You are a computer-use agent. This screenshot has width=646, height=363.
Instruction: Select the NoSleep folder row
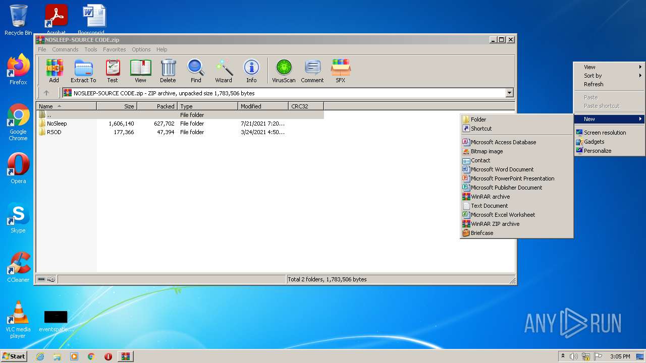coord(180,124)
